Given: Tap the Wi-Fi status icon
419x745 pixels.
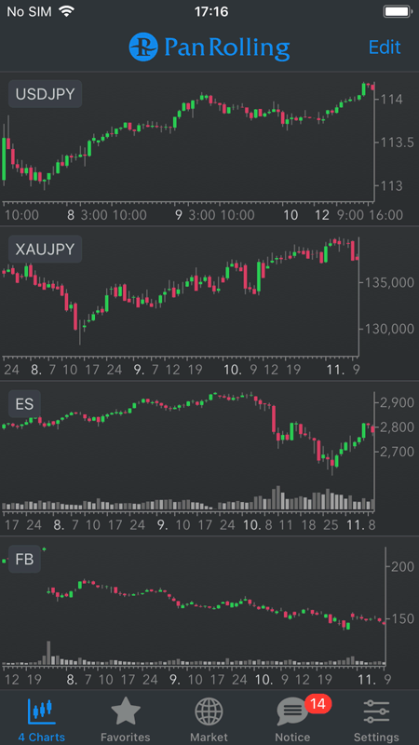Looking at the screenshot, I should click(67, 12).
